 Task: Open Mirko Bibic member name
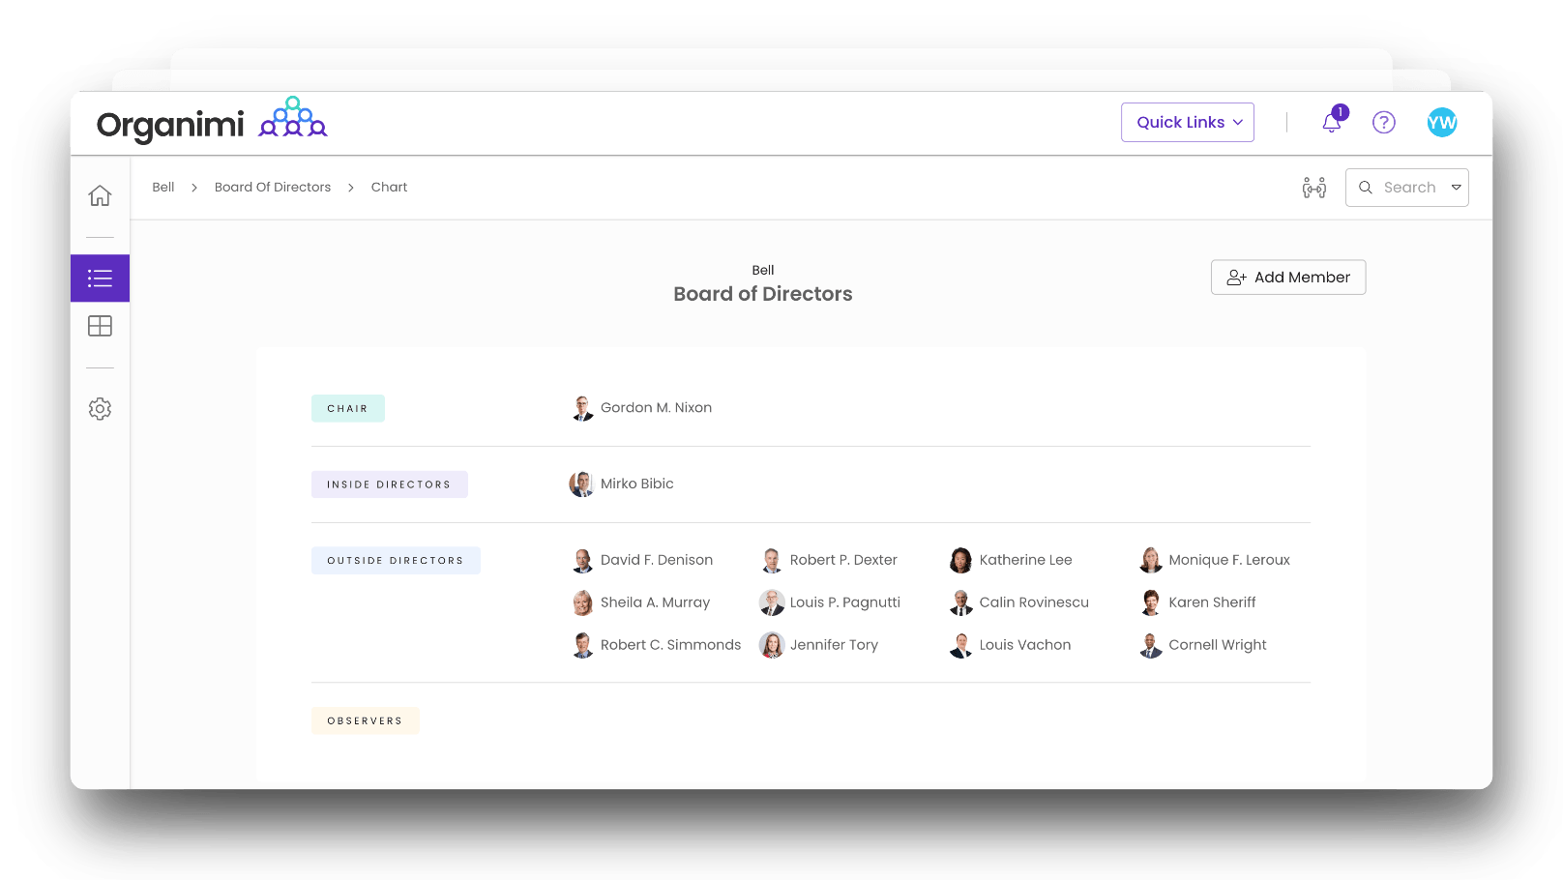tap(637, 484)
